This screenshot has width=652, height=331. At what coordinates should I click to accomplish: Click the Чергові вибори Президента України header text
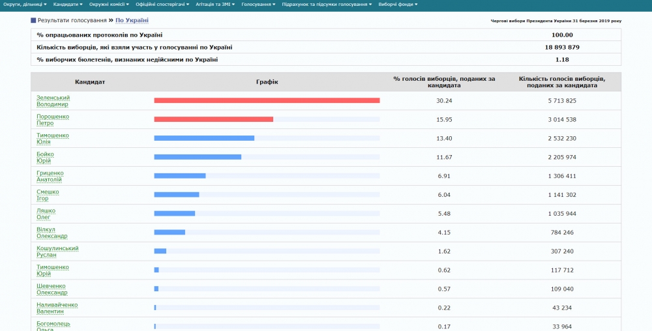tap(556, 21)
